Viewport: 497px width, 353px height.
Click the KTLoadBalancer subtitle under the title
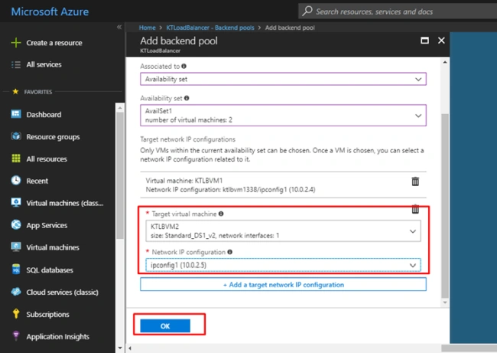pyautogui.click(x=160, y=51)
